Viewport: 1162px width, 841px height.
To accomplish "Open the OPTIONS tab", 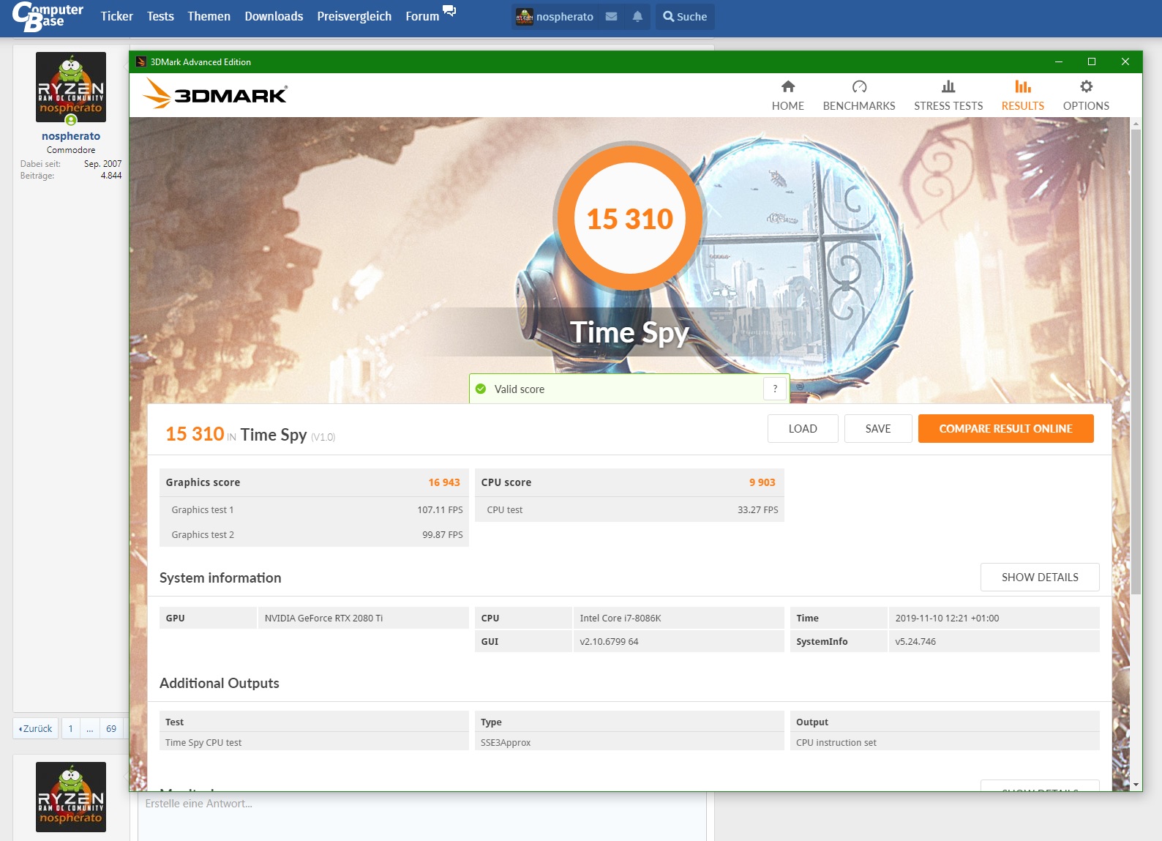I will coord(1086,96).
